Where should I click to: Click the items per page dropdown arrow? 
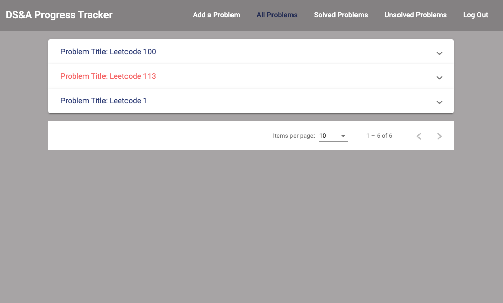click(x=343, y=136)
